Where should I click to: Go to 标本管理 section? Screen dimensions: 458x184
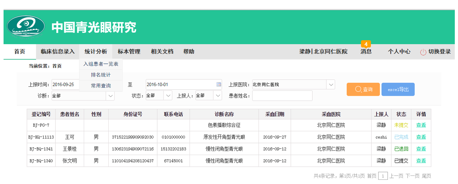click(129, 52)
